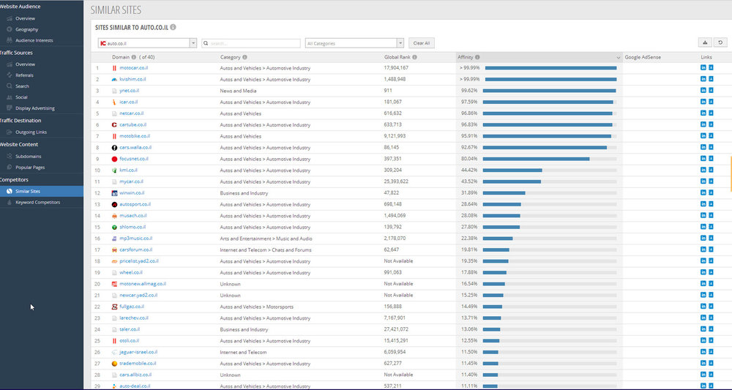Expand the auto.co.il site selector dropdown
Screen dimensions: 732x390
click(x=193, y=43)
